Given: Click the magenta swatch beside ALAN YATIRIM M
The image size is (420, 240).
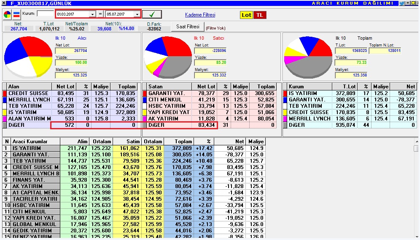Looking at the screenshot, I should coord(5,119).
